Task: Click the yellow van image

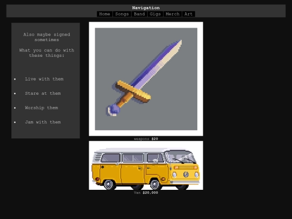Action: (x=146, y=165)
